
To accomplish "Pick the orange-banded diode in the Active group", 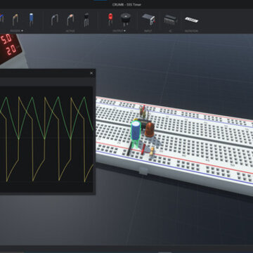I will point(70,20).
